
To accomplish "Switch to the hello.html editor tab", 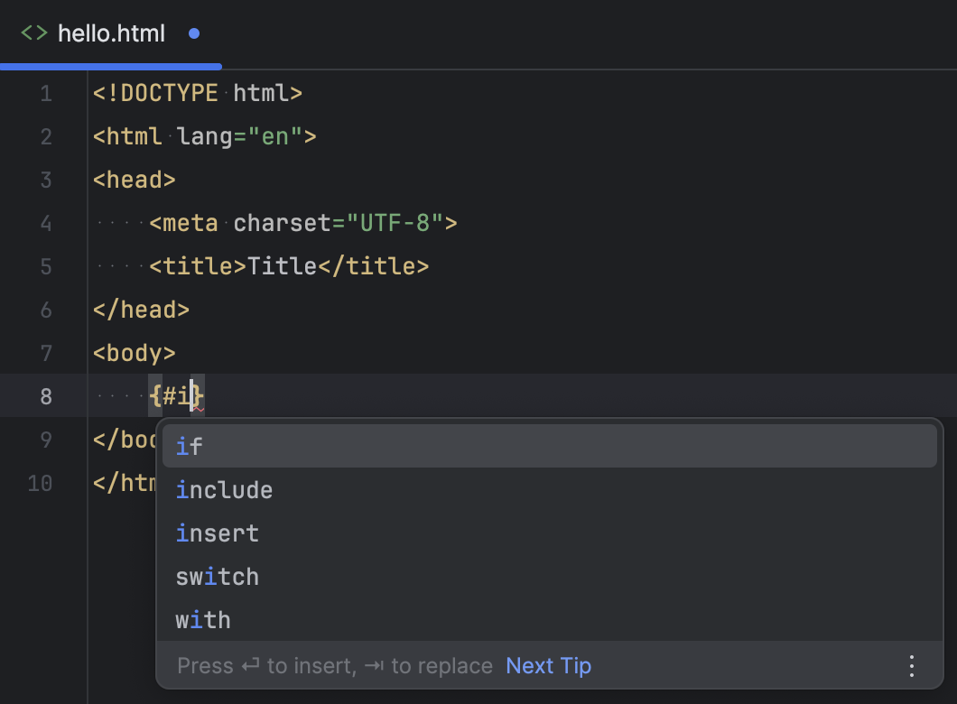I will 110,33.
